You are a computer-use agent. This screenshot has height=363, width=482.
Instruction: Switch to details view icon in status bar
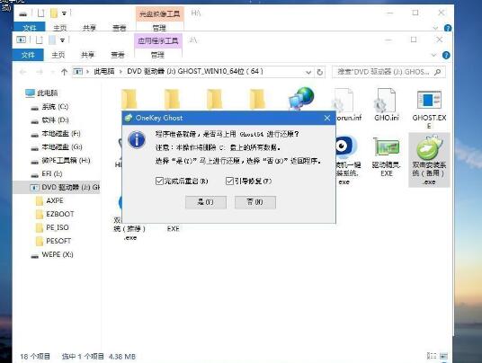point(432,356)
